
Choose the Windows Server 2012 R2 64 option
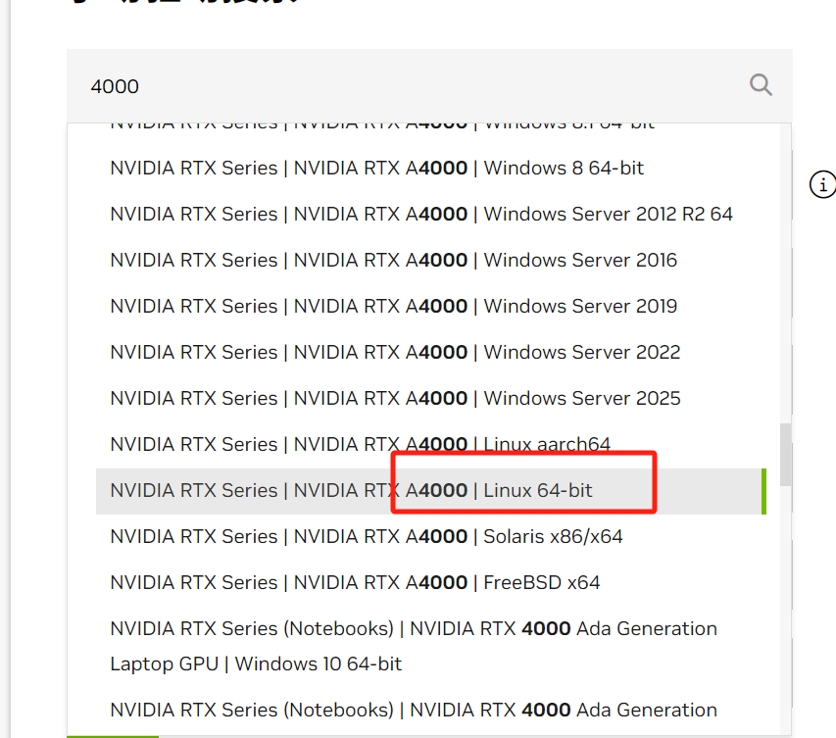[419, 214]
